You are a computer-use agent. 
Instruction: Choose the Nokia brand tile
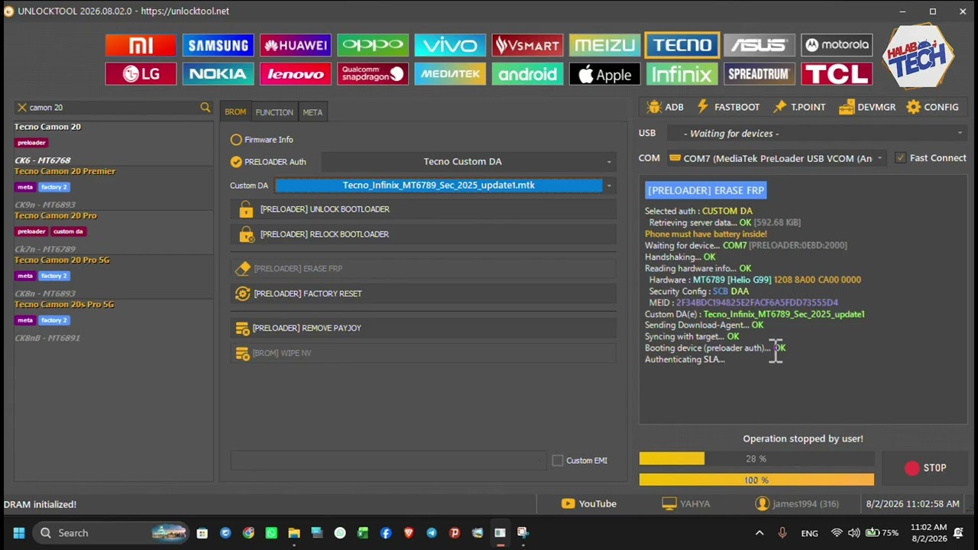(x=218, y=74)
